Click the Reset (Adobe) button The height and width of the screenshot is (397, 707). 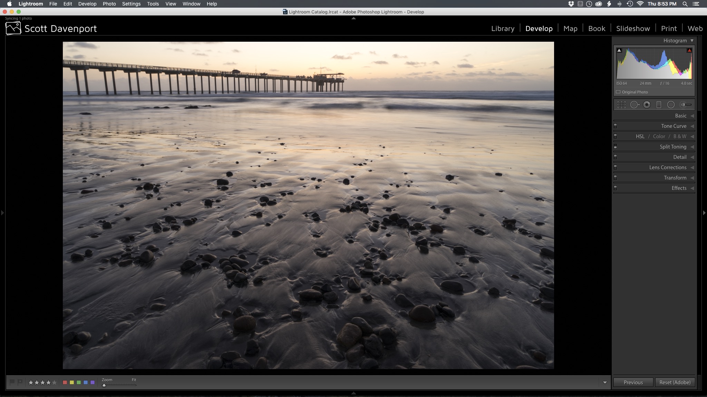675,383
